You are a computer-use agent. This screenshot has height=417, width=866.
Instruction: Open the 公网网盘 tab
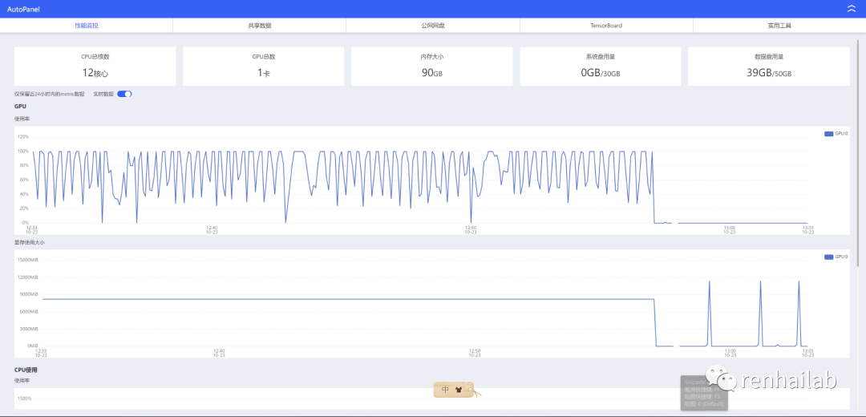pos(433,26)
